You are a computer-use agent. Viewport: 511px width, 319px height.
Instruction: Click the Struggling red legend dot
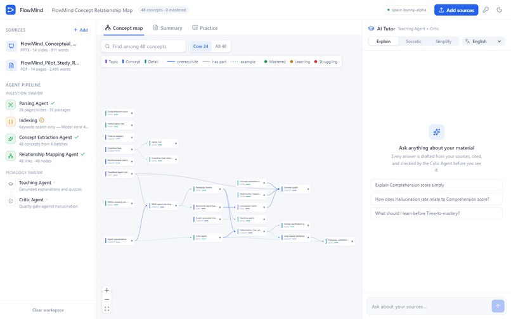pos(316,61)
